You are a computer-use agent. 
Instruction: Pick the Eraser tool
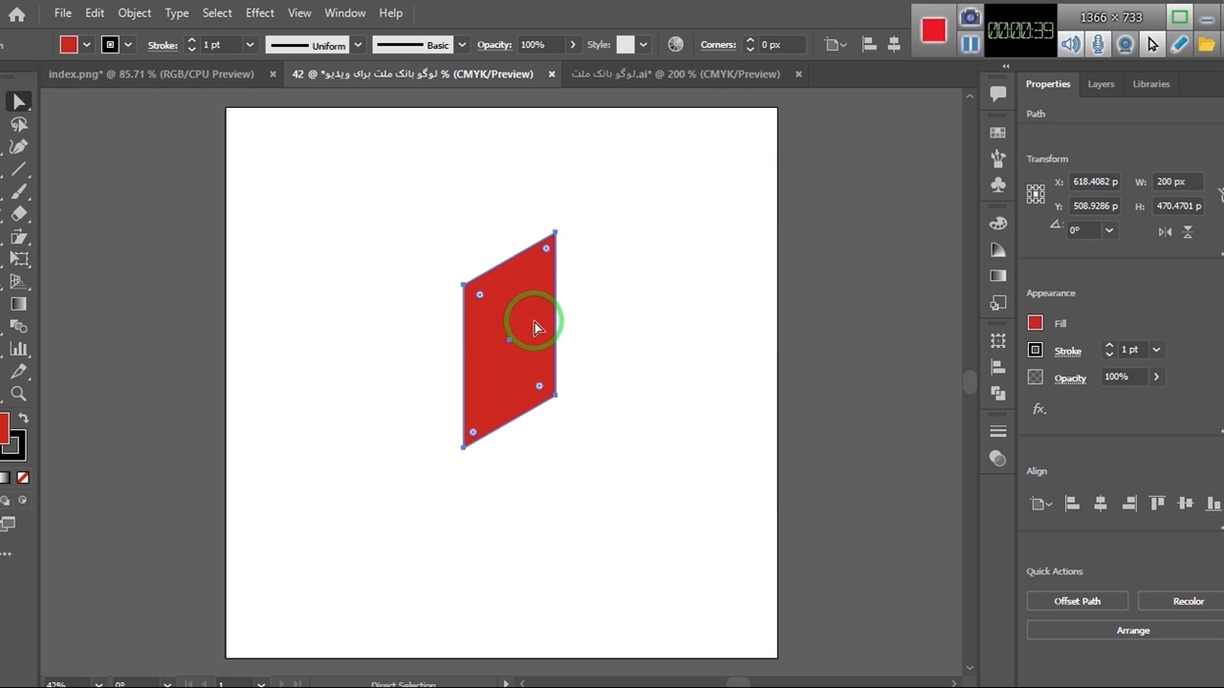point(18,214)
